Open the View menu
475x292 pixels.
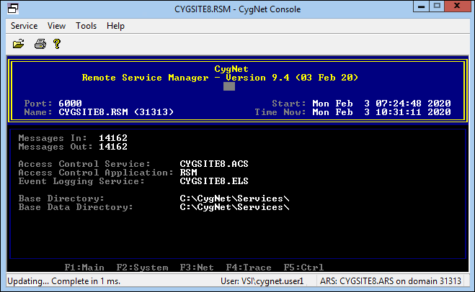(x=56, y=26)
